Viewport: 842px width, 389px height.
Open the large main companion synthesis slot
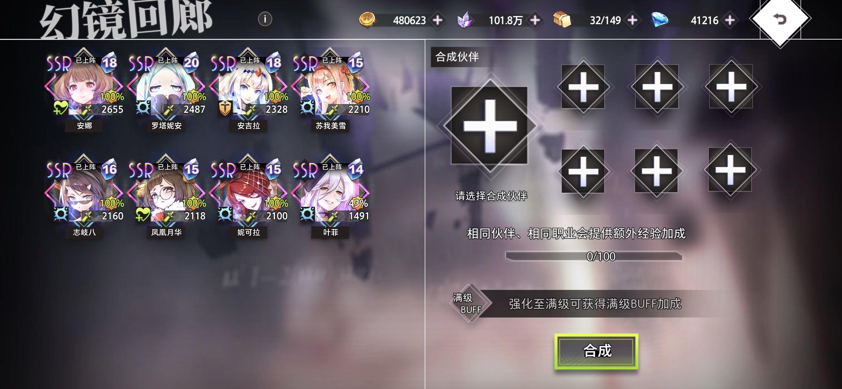point(490,126)
